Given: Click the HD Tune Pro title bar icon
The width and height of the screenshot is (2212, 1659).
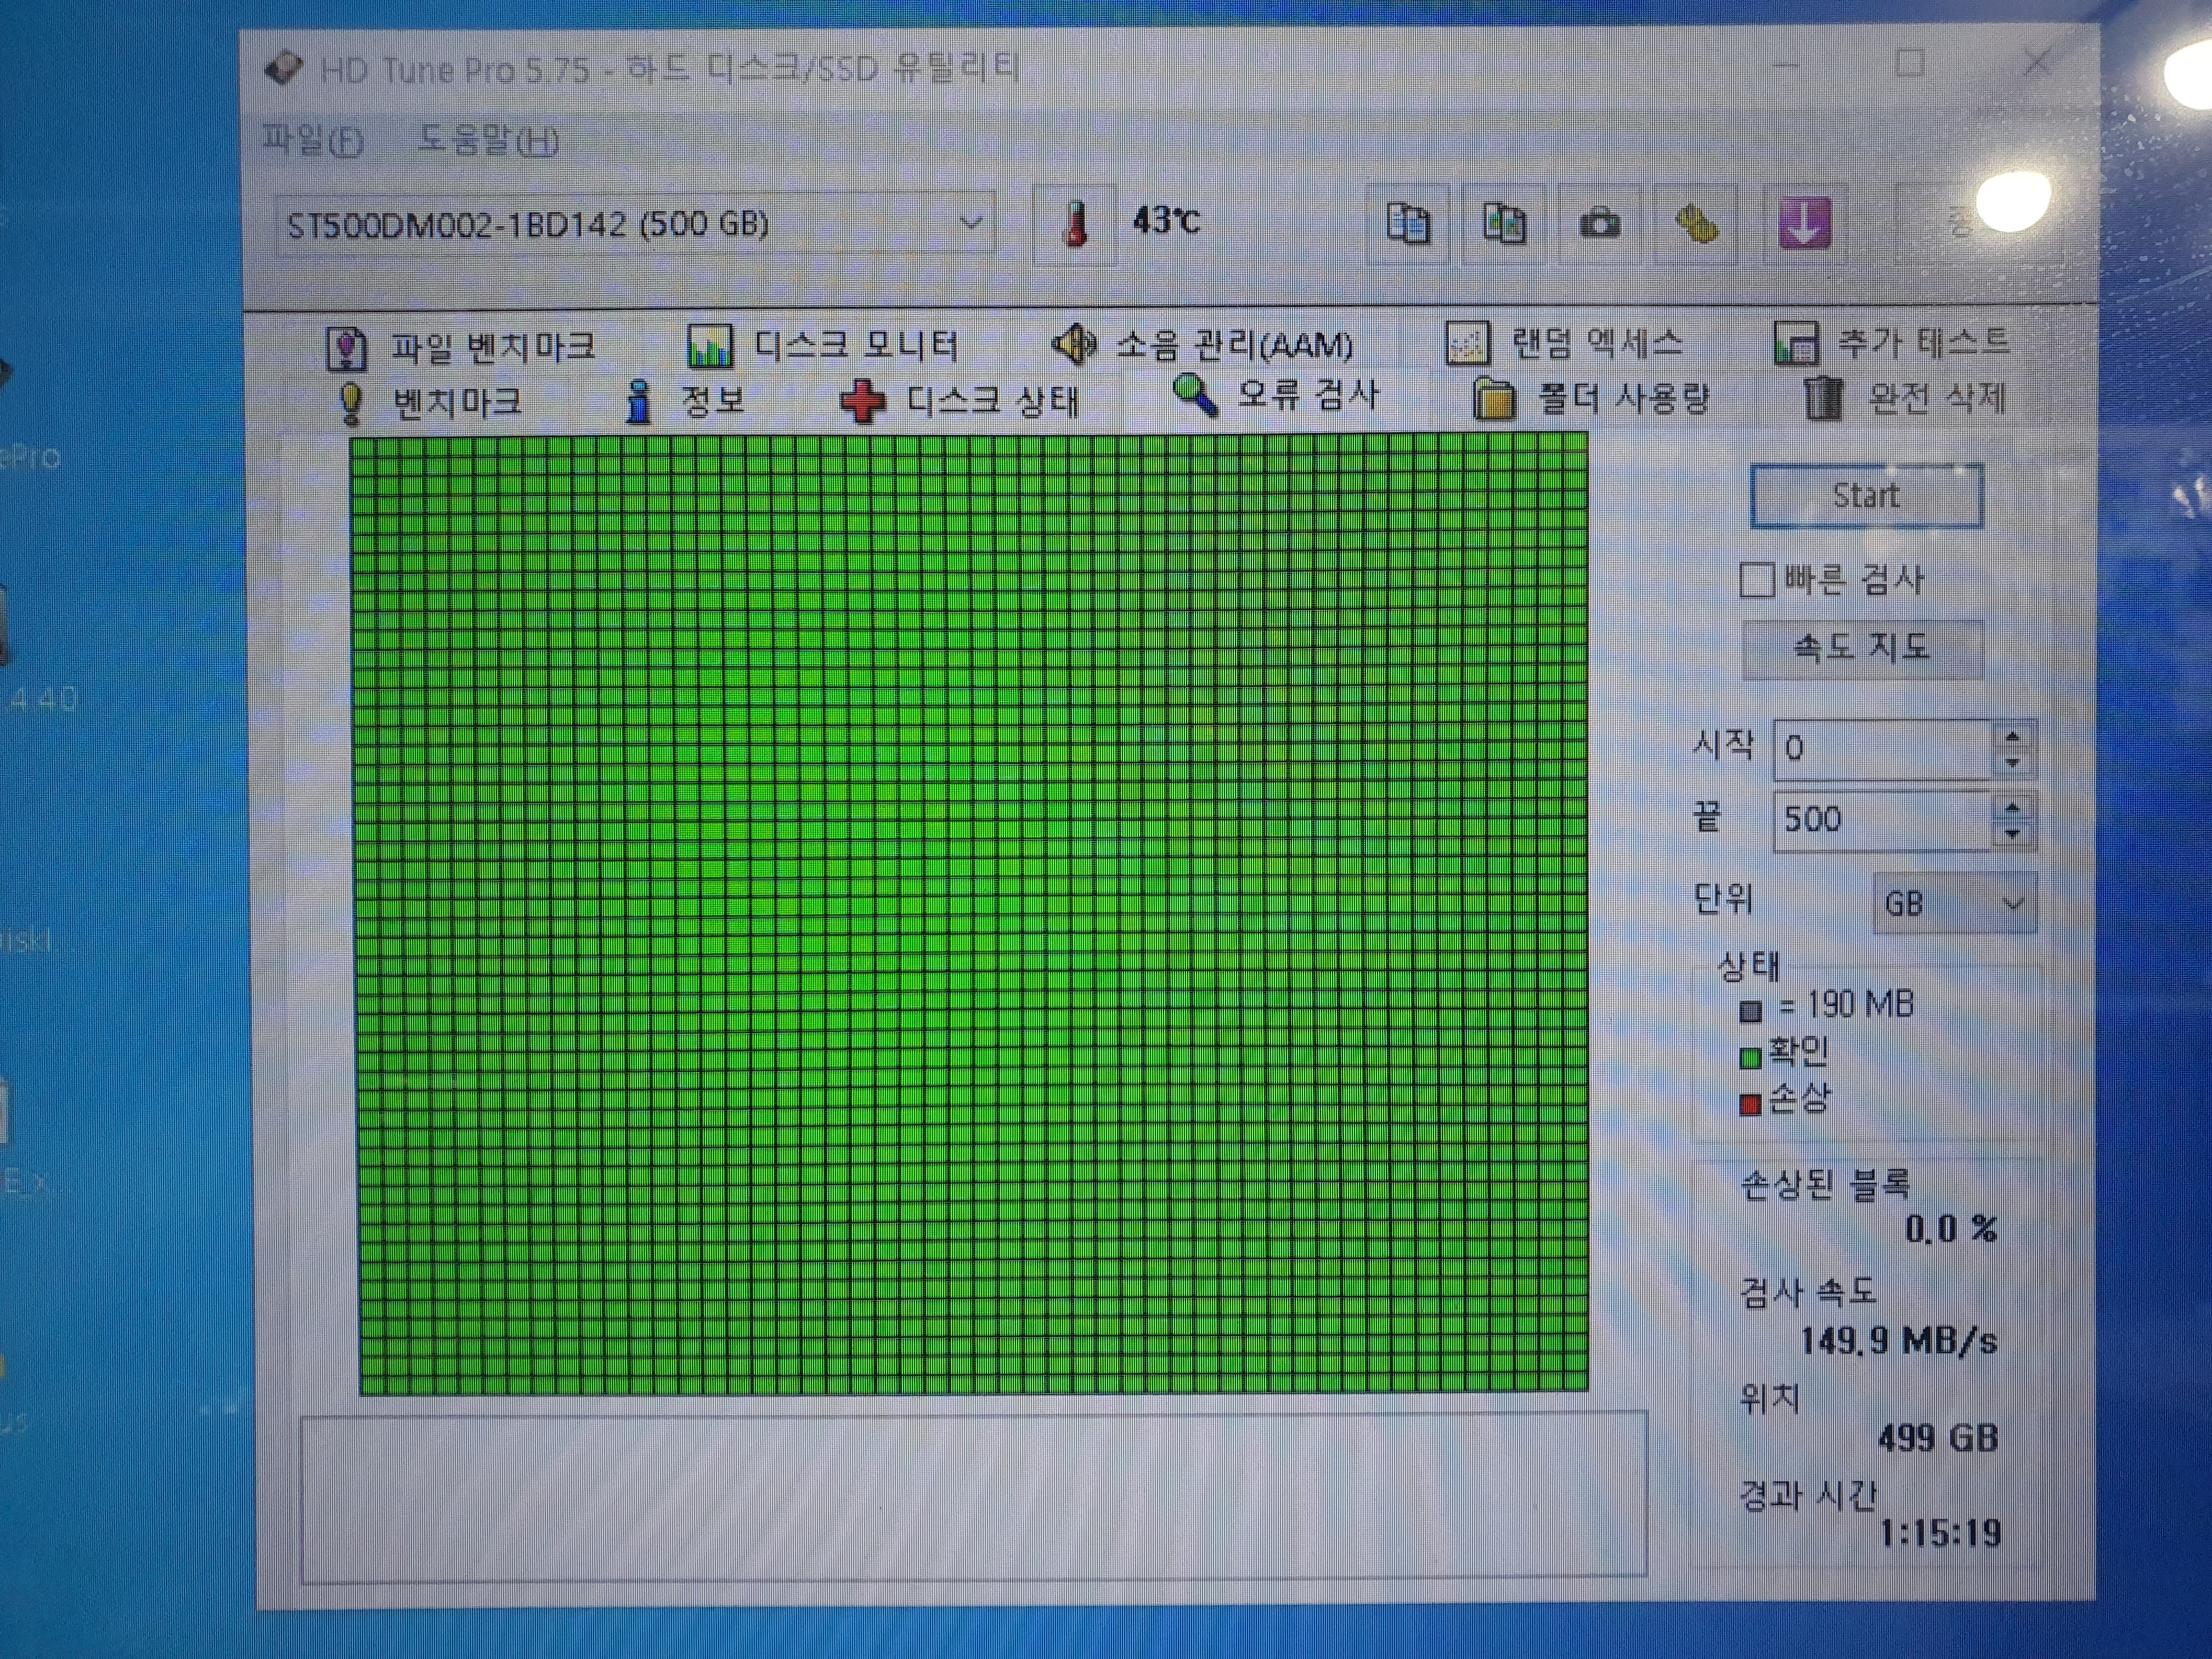Looking at the screenshot, I should click(283, 68).
